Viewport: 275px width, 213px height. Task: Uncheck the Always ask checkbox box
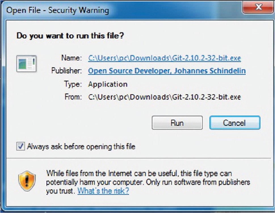(x=20, y=147)
